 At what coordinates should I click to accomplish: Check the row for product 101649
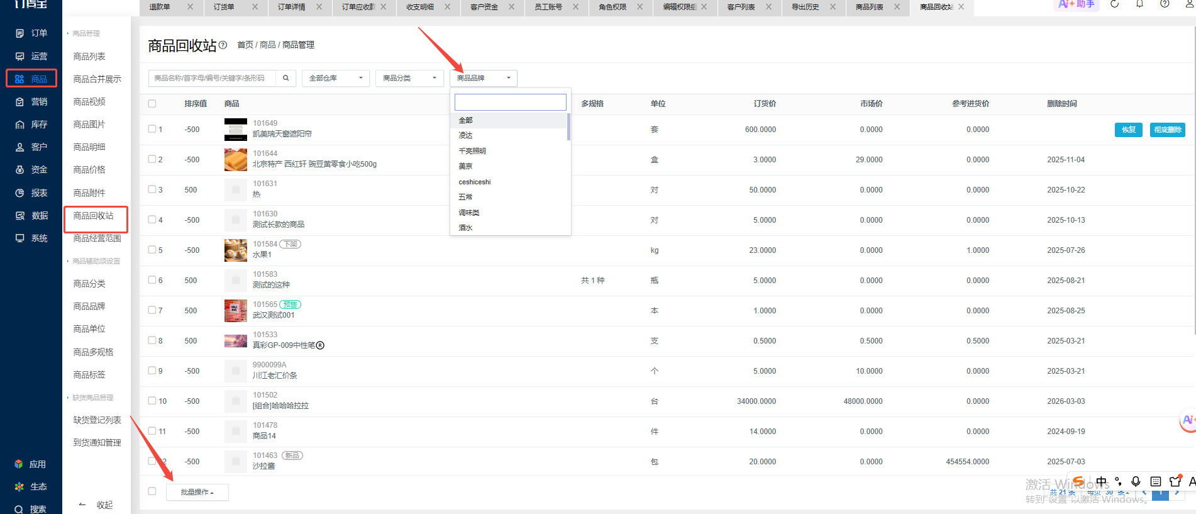pos(152,129)
